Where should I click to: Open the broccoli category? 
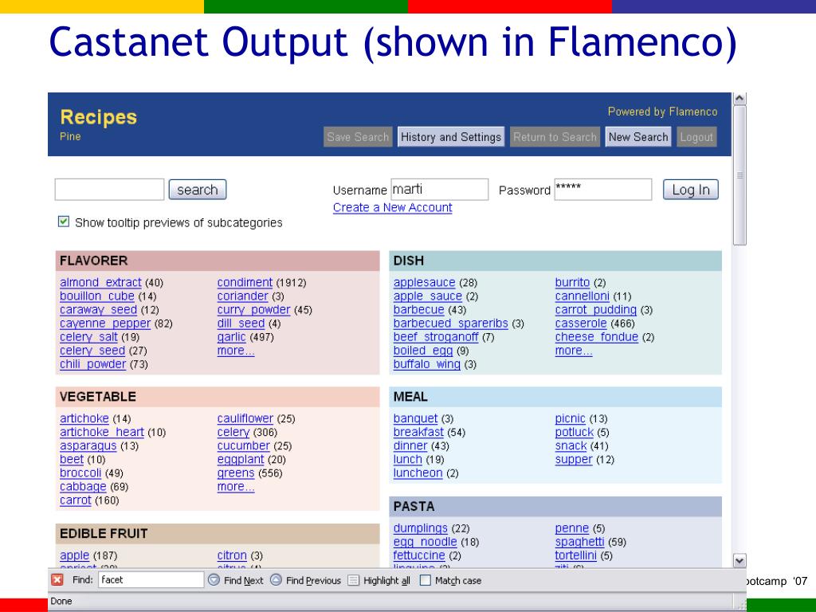(80, 473)
